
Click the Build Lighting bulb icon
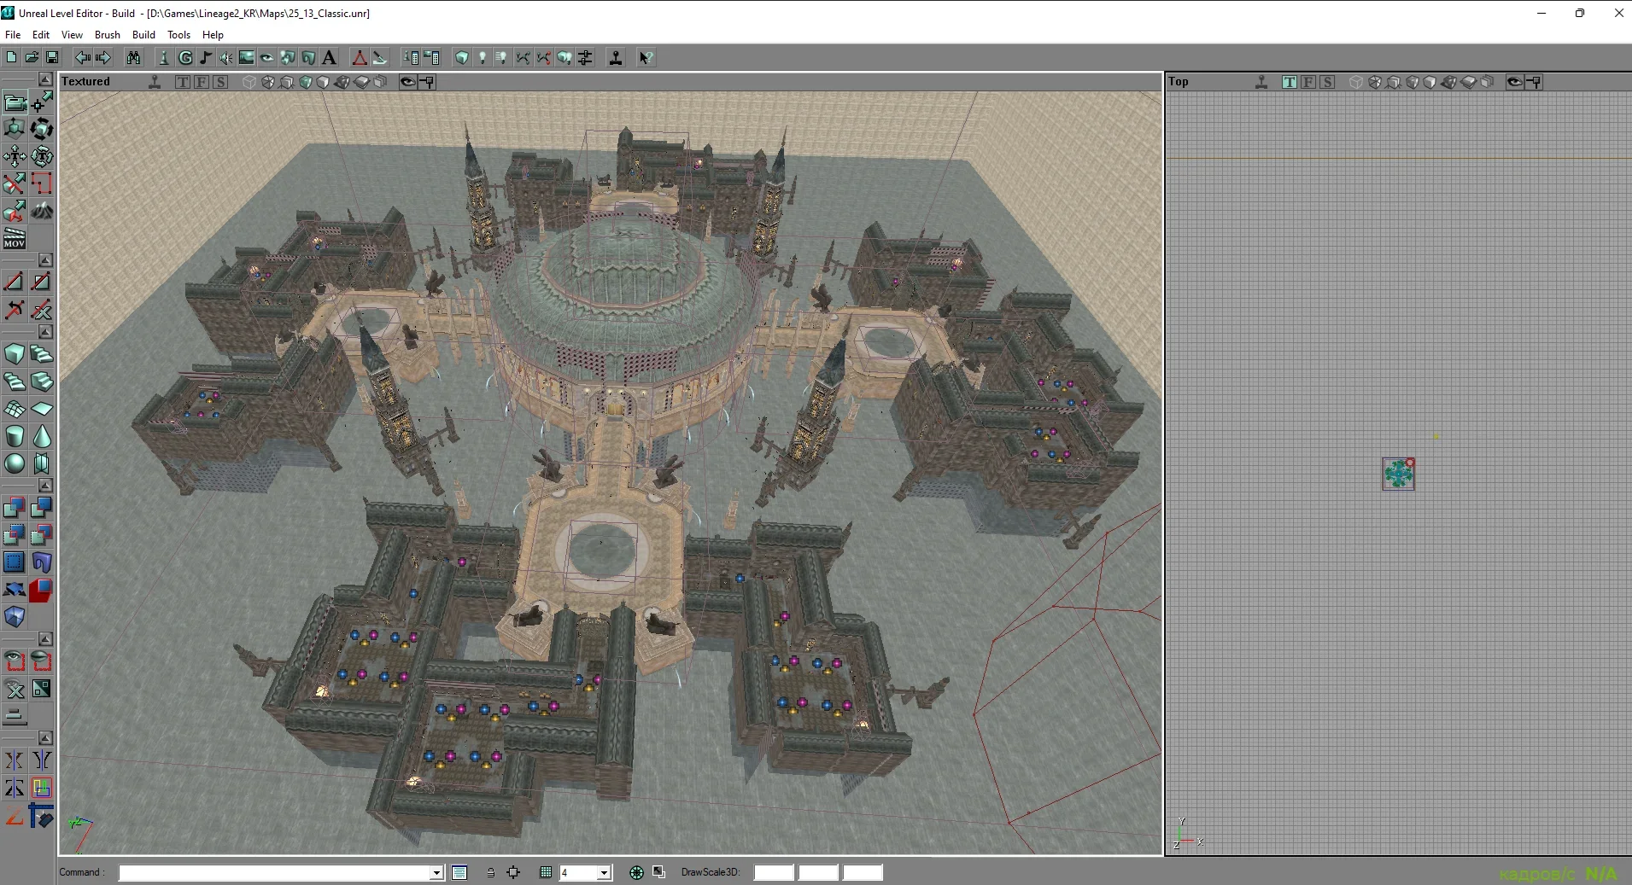point(483,57)
